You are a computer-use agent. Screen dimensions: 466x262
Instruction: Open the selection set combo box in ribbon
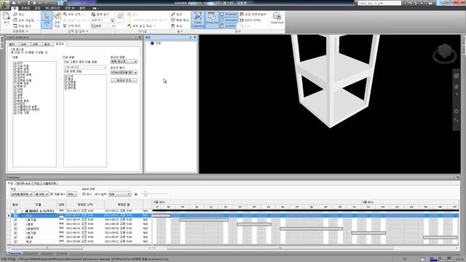(103, 26)
